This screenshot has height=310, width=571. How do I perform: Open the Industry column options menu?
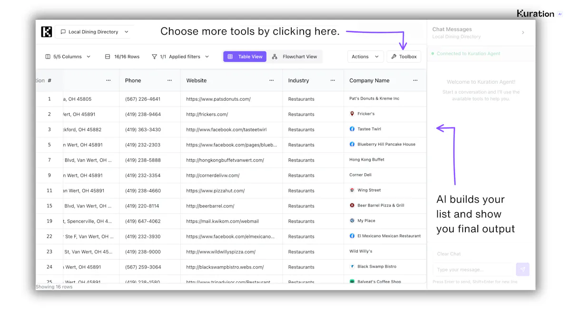pyautogui.click(x=333, y=81)
